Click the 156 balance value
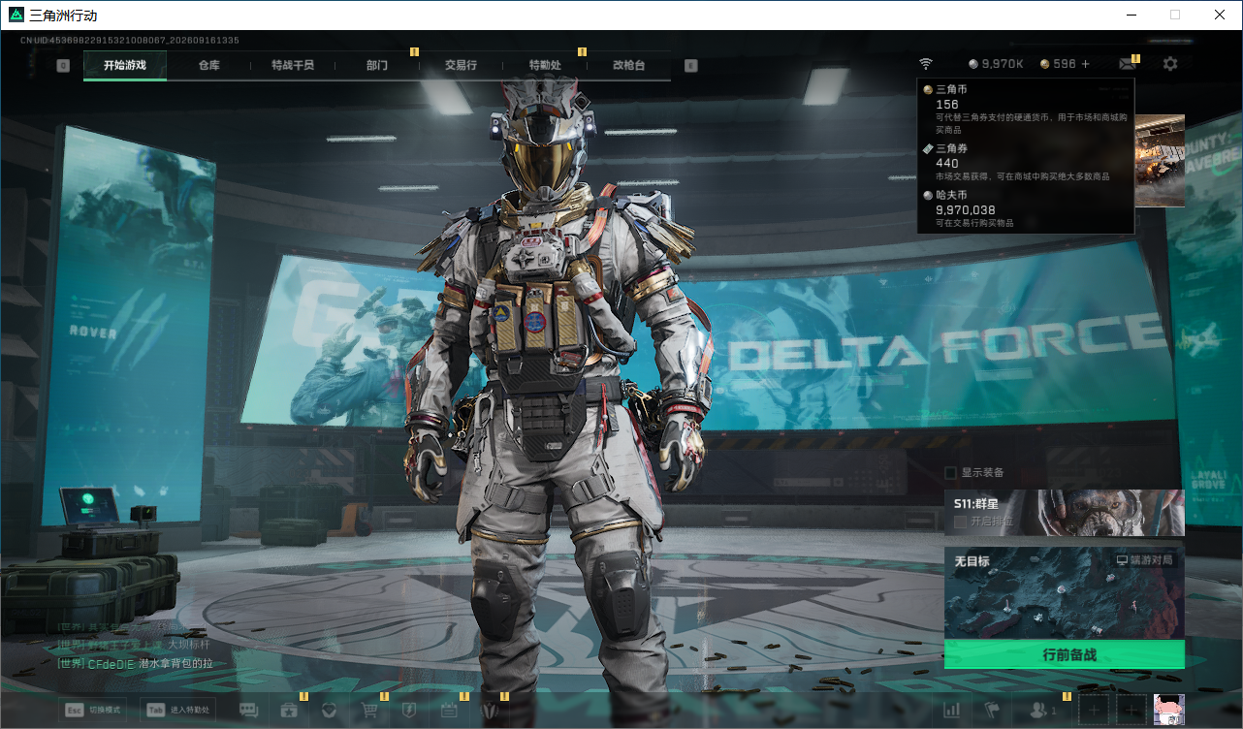Screen dimensions: 1243x729 point(947,104)
